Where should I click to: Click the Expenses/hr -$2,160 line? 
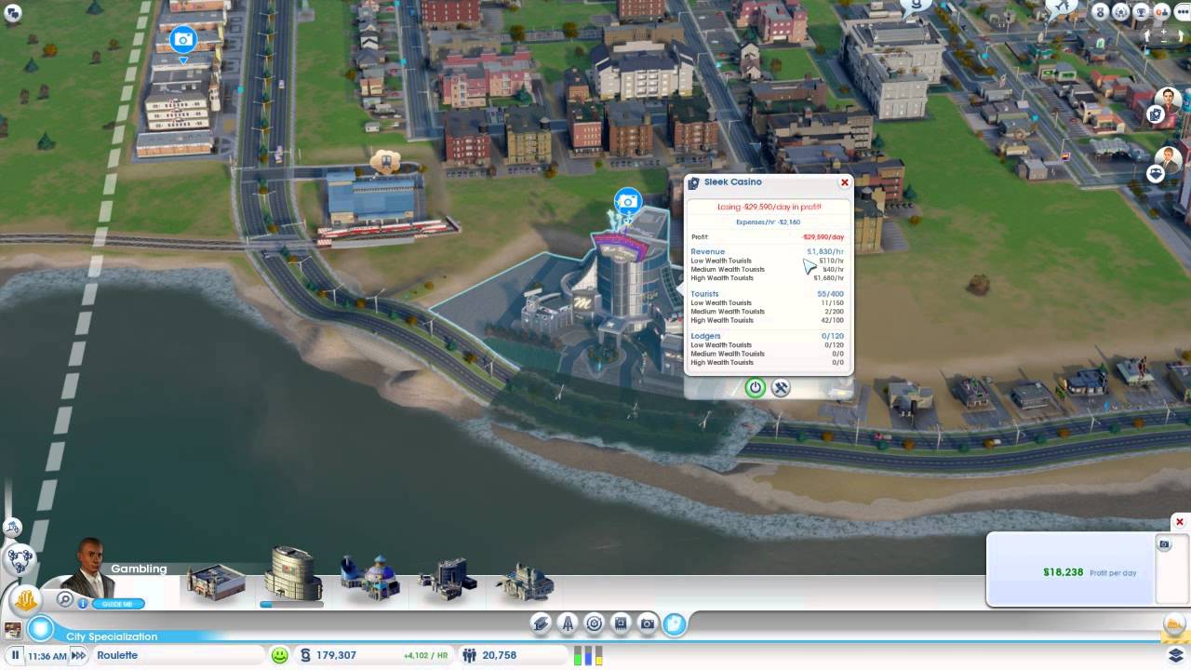click(x=768, y=222)
